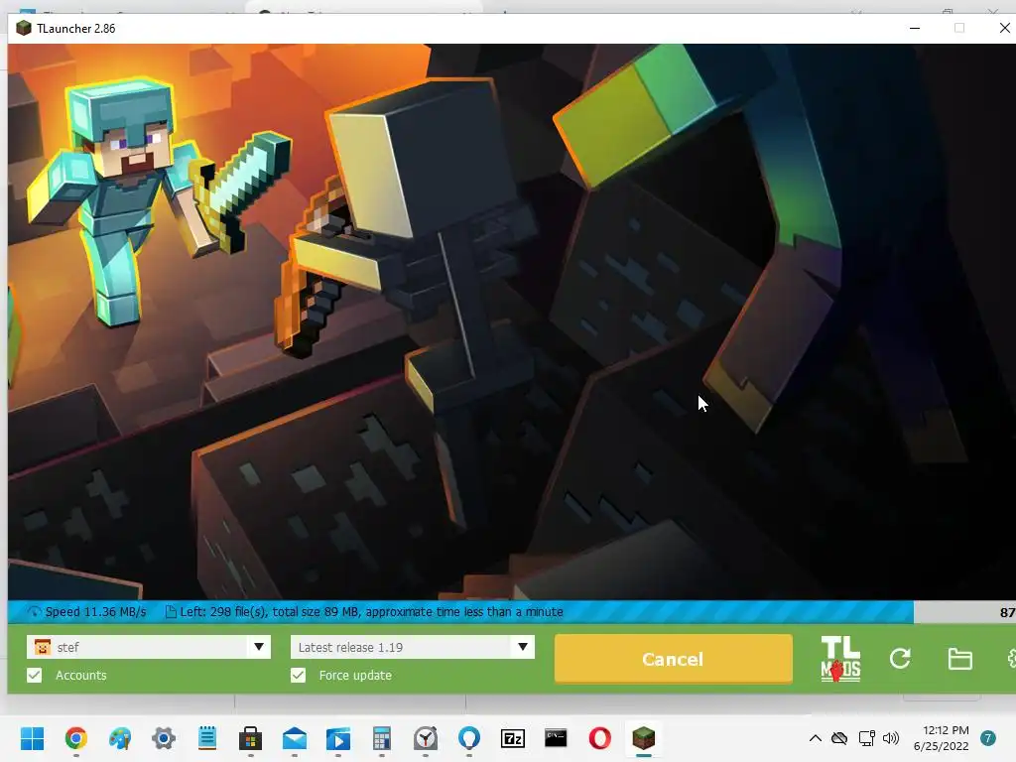
Task: Click the 12:12 PM clock and date
Action: (942, 738)
